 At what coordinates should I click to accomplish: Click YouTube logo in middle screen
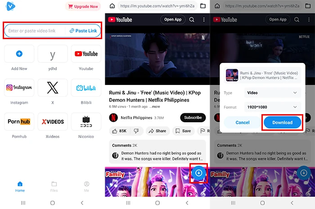pyautogui.click(x=120, y=20)
